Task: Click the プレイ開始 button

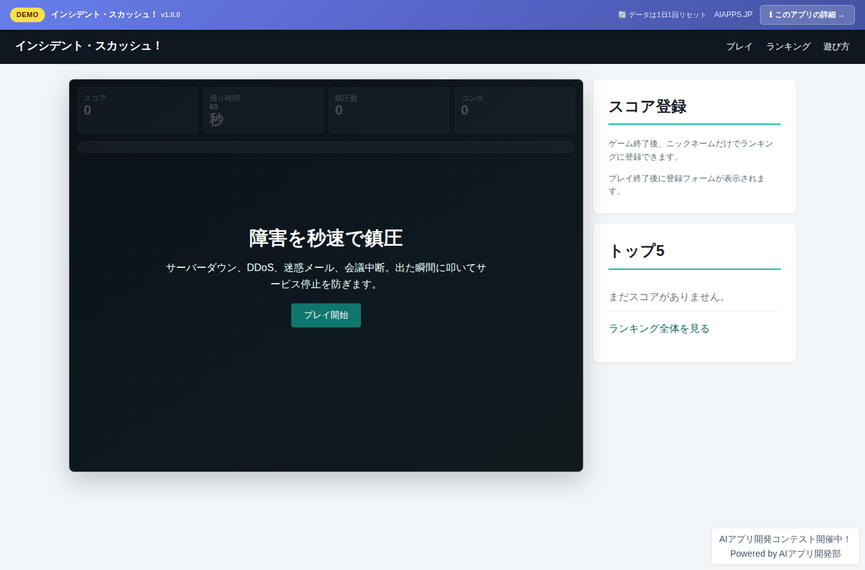Action: click(x=325, y=315)
